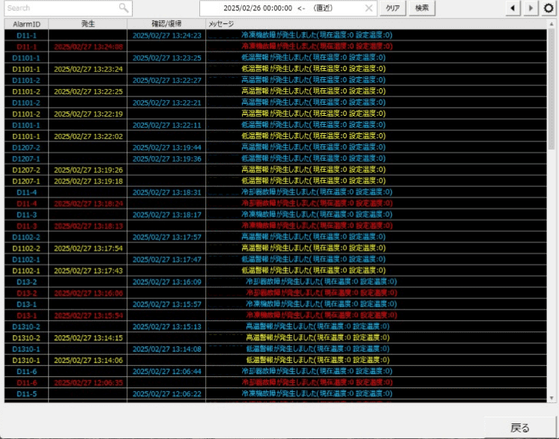Select the D1310-2 alarm raised at 13:14:15
This screenshot has width=559, height=439.
point(225,338)
